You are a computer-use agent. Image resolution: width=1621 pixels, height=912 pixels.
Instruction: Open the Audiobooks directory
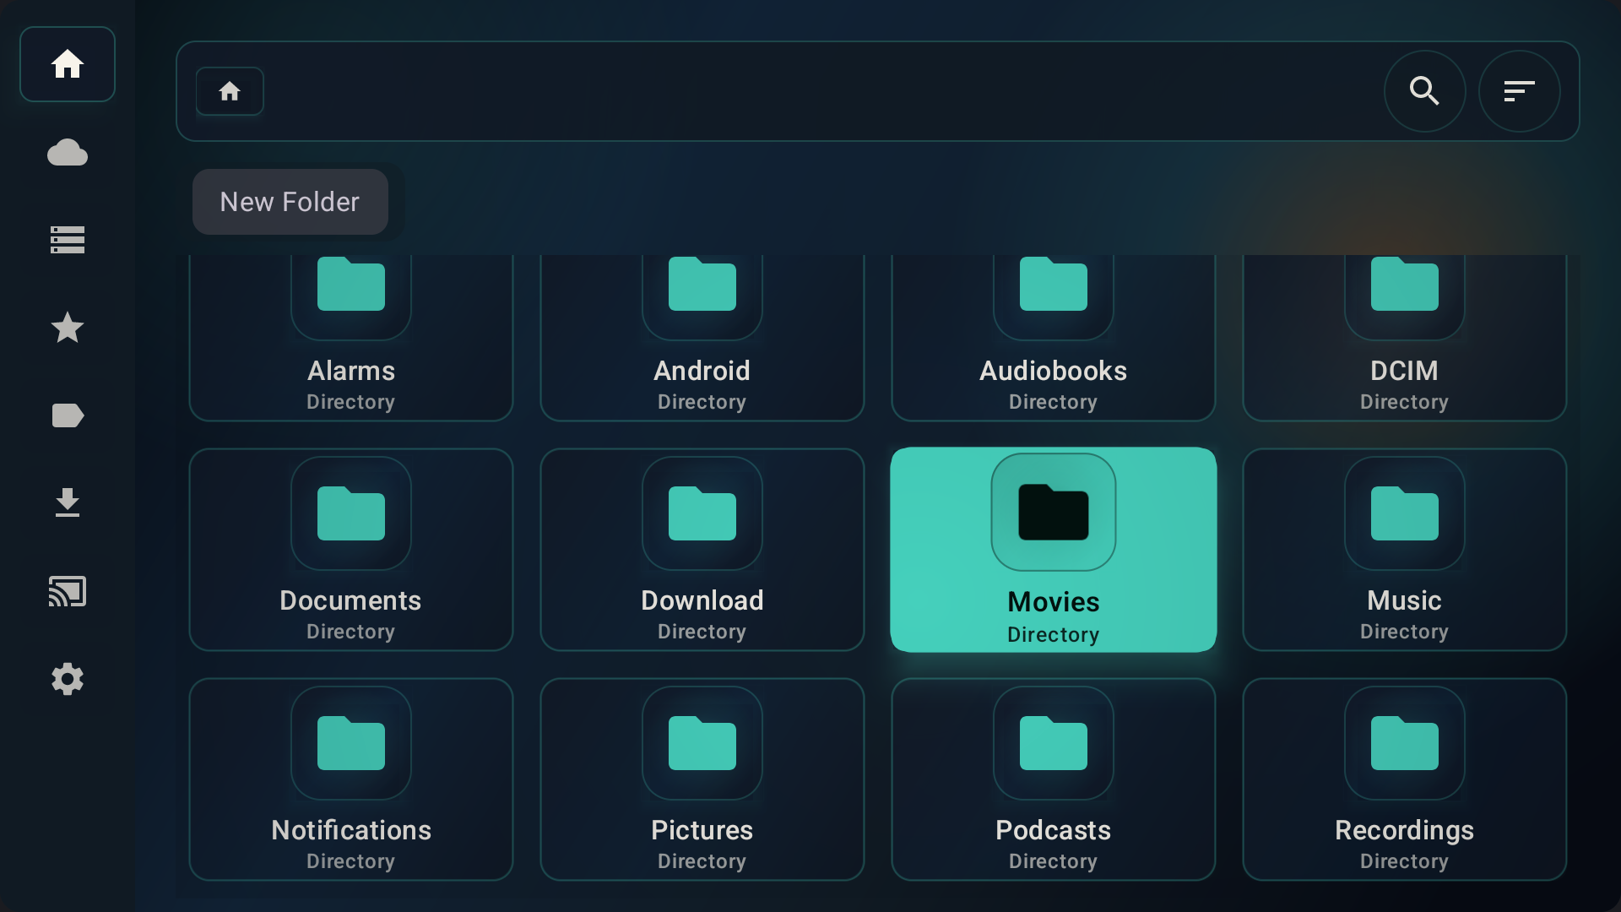(1054, 338)
